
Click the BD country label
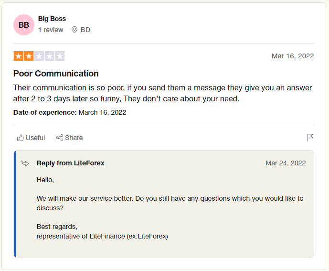[x=85, y=30]
